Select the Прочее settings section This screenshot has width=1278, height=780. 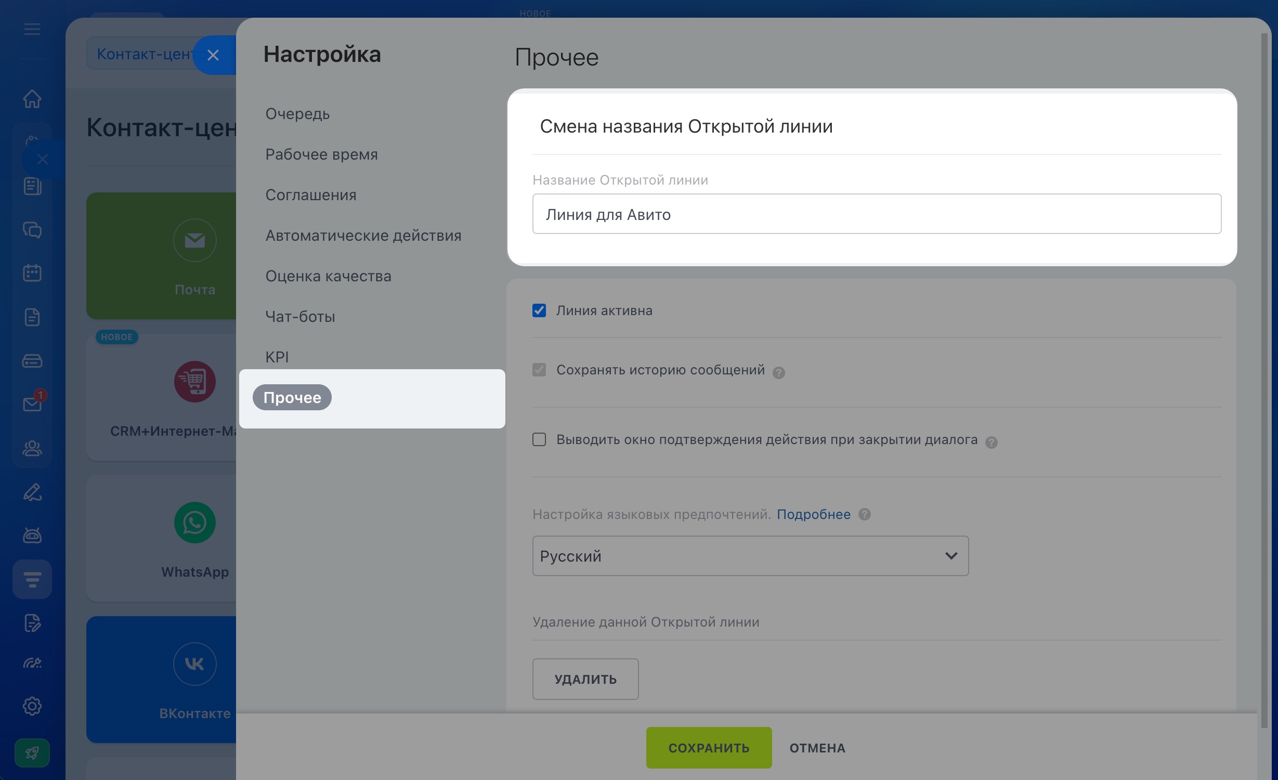click(292, 397)
